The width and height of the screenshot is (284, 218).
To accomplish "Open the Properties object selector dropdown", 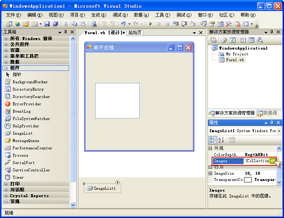I will (279, 131).
